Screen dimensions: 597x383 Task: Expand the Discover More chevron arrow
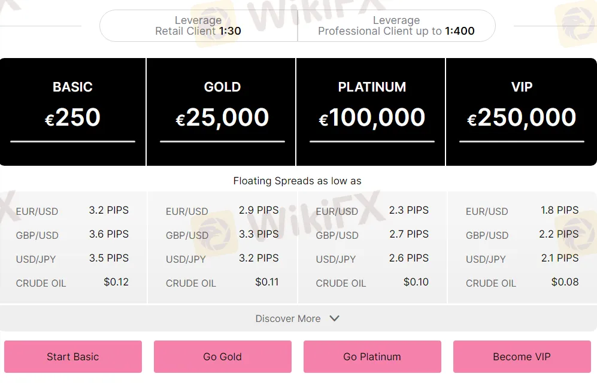tap(335, 318)
